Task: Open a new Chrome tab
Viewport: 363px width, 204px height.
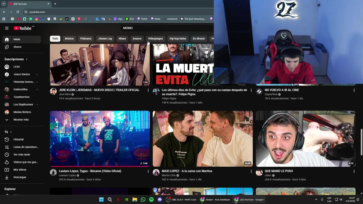Action: 55,4
